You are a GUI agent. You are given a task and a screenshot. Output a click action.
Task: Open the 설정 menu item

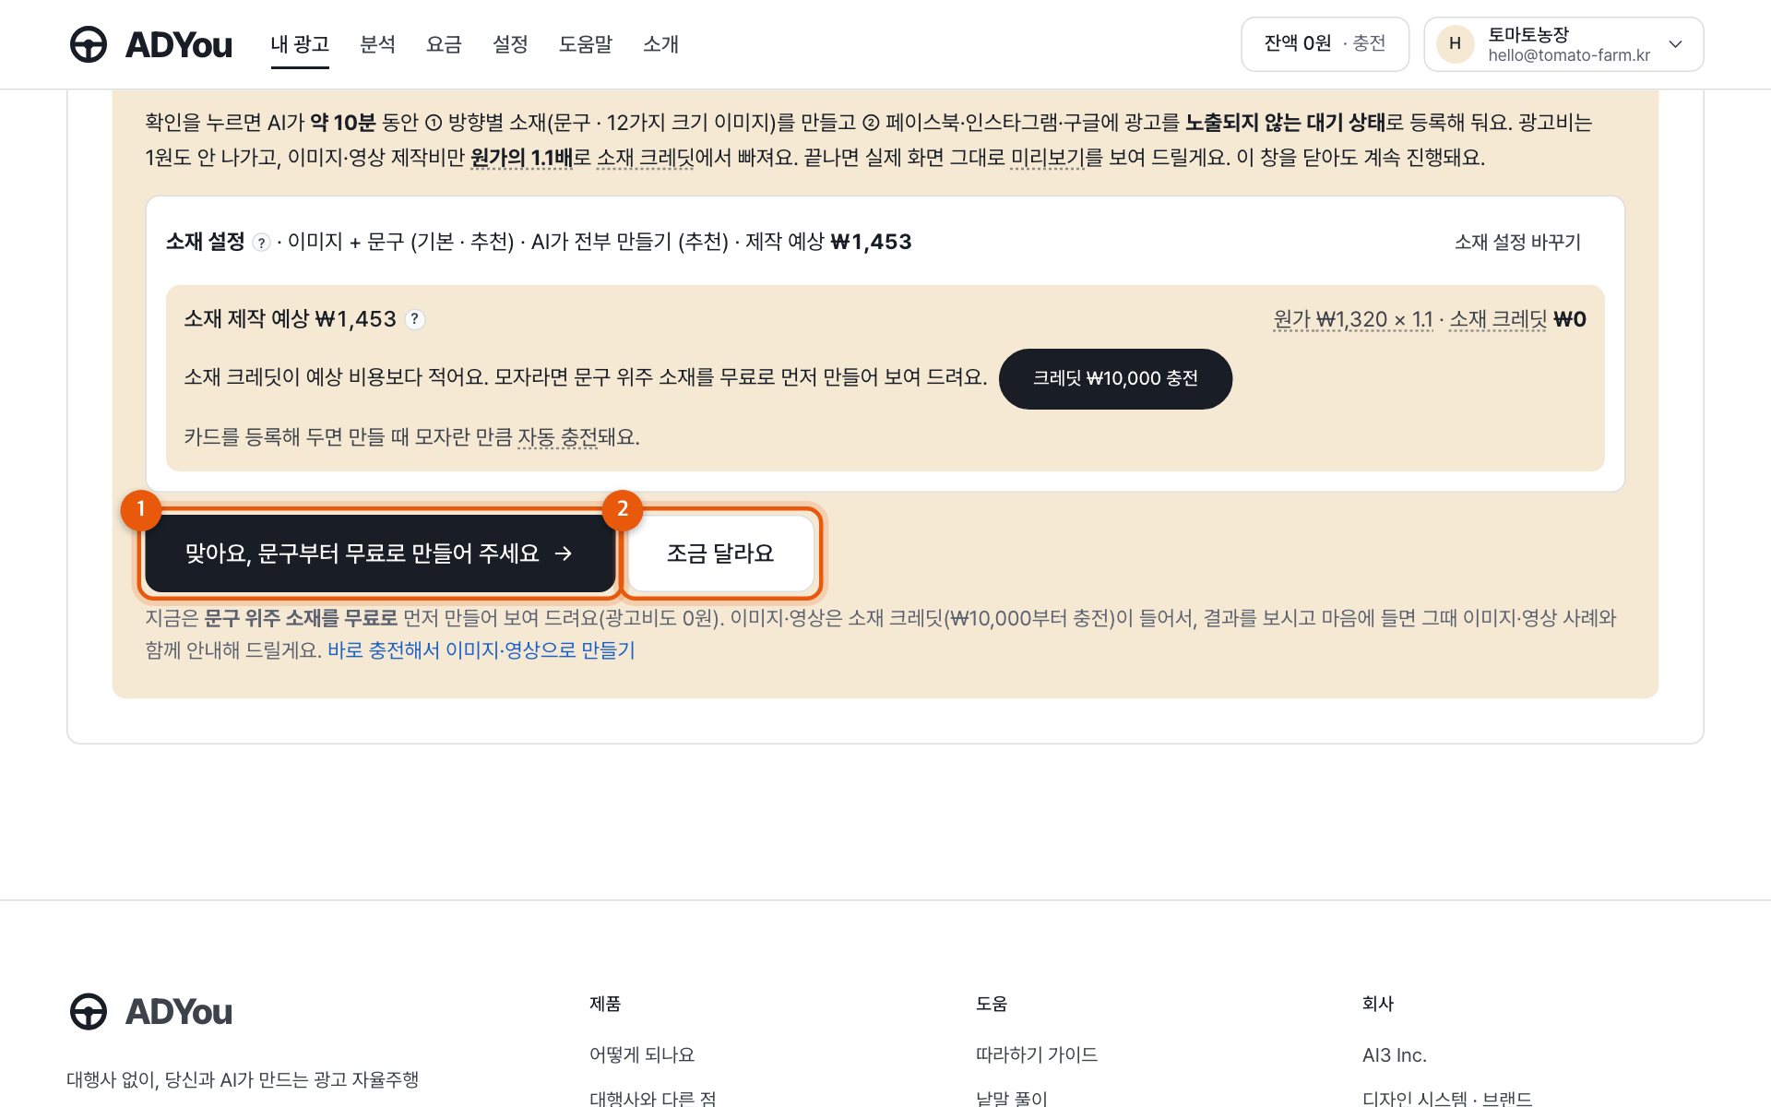click(510, 44)
